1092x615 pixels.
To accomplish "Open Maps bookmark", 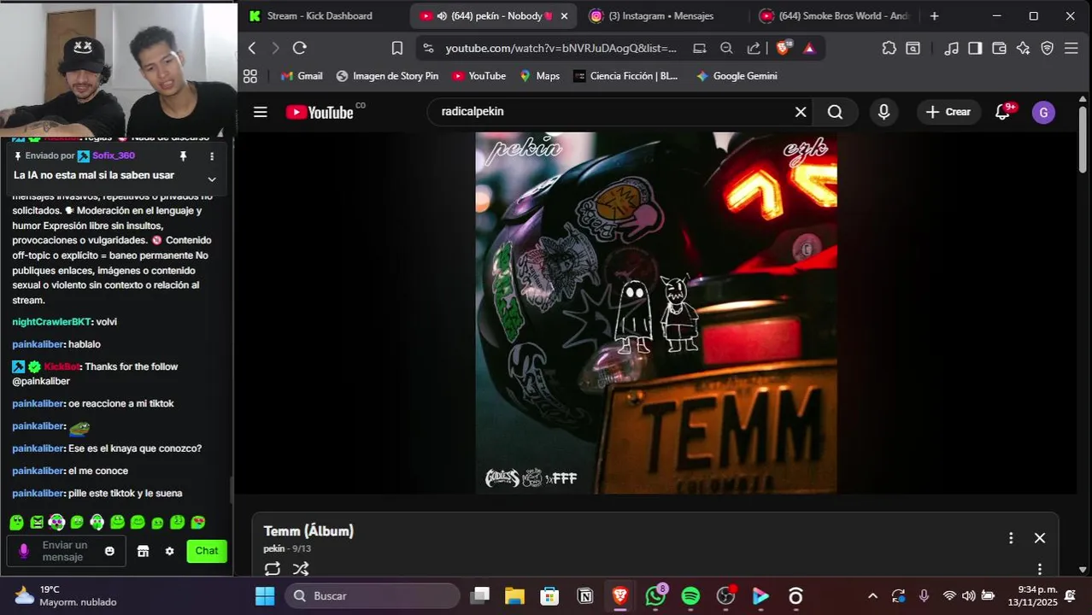I will tap(539, 76).
